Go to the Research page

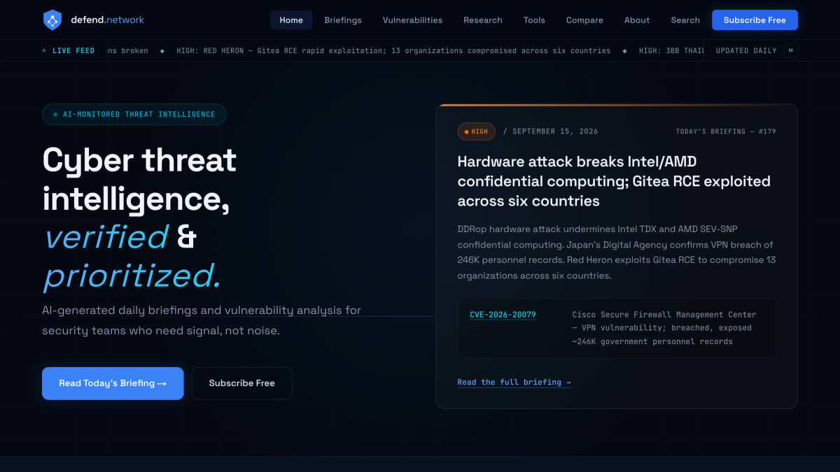coord(483,20)
